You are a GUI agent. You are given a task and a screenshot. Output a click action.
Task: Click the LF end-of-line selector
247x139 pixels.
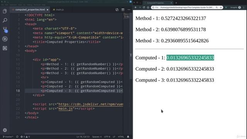point(114,137)
